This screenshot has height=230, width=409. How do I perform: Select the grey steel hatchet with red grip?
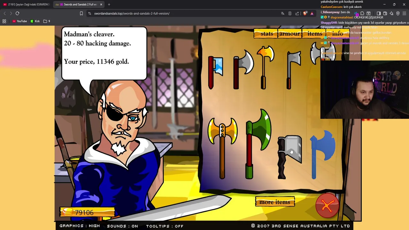click(293, 70)
